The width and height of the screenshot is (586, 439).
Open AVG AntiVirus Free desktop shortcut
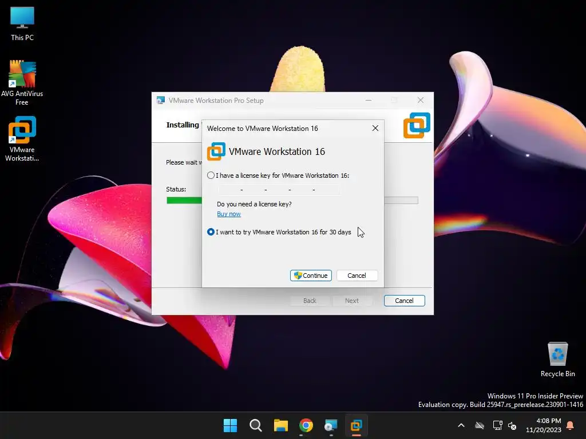(22, 83)
